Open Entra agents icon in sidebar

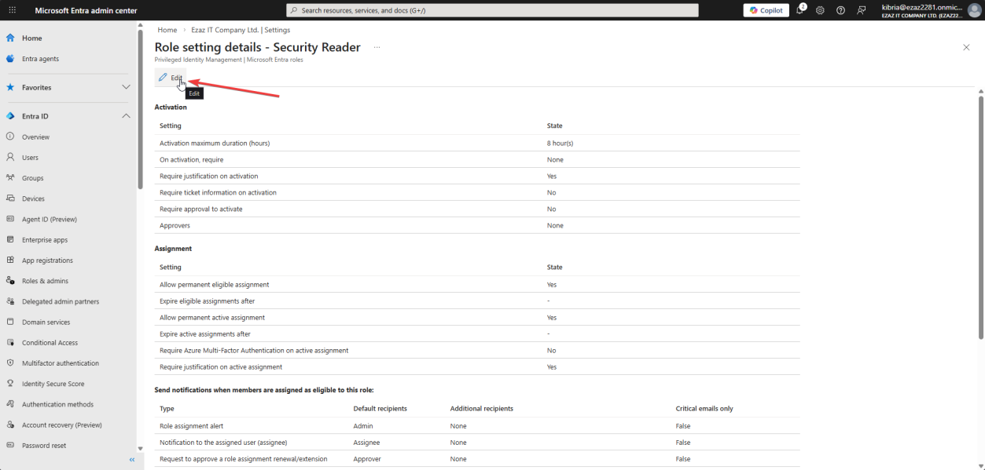point(10,59)
